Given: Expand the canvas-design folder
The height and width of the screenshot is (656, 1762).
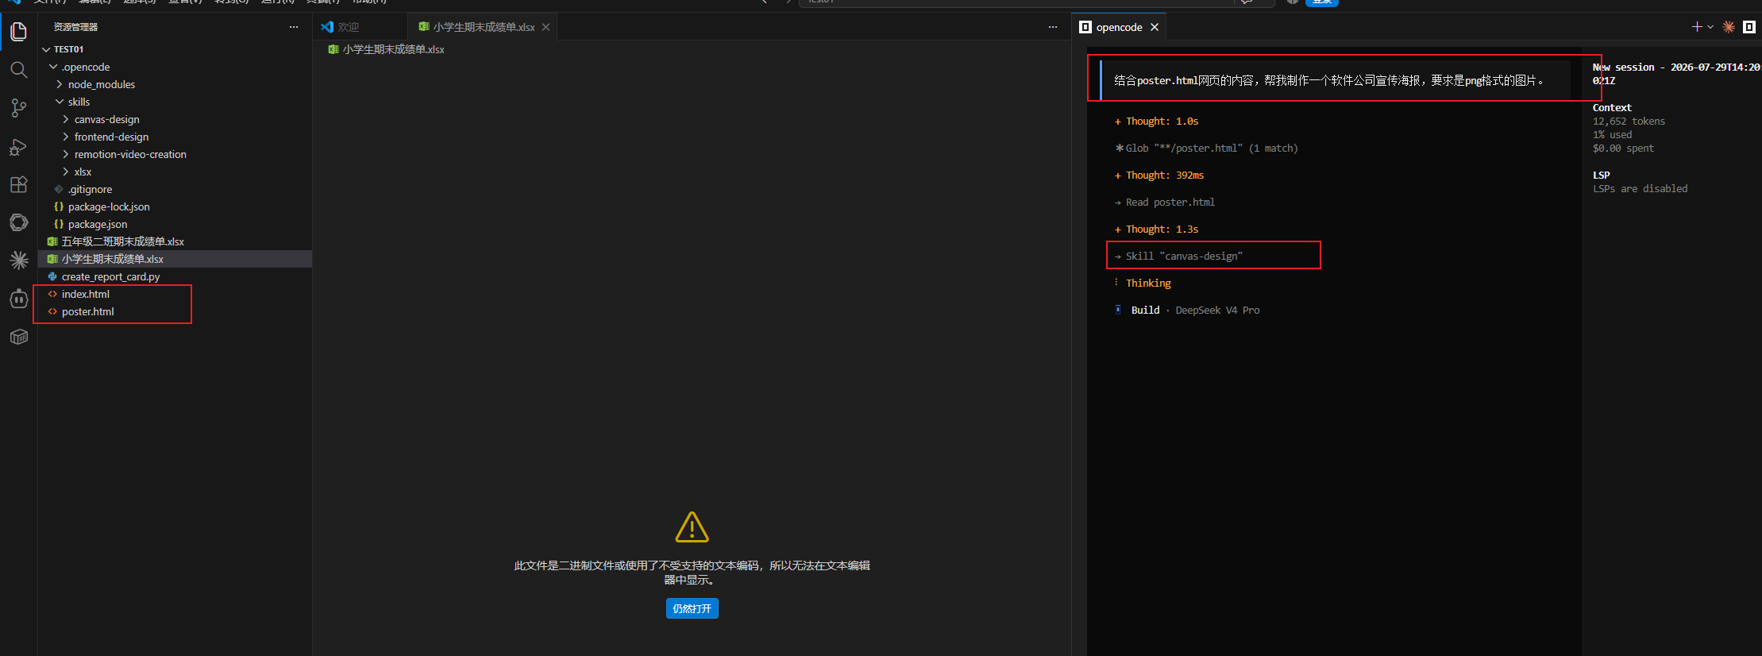Looking at the screenshot, I should (x=66, y=119).
